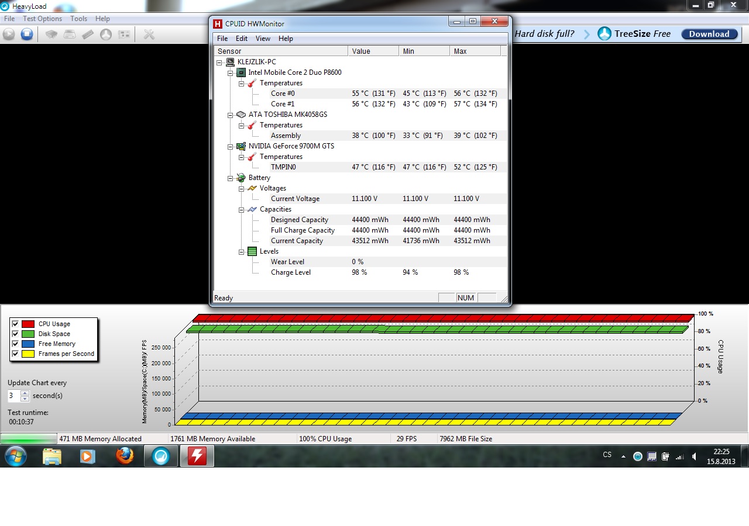Open HeavyLoad options wrench and screwdriver icon

tap(149, 34)
